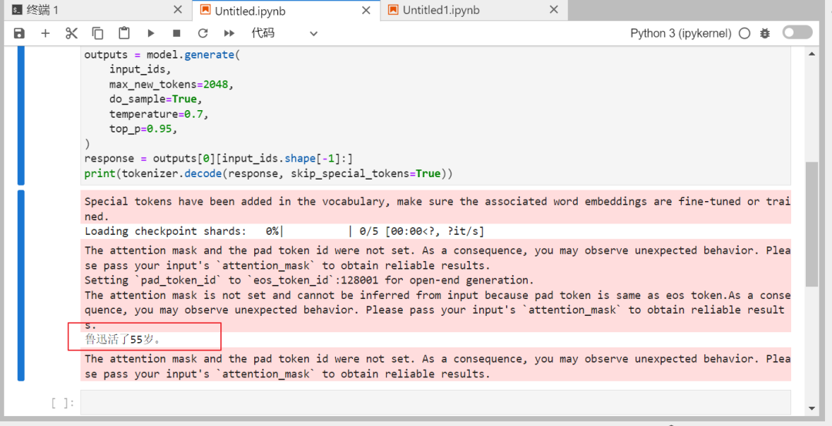Click the kernel status circle indicator
The width and height of the screenshot is (832, 426).
(744, 33)
